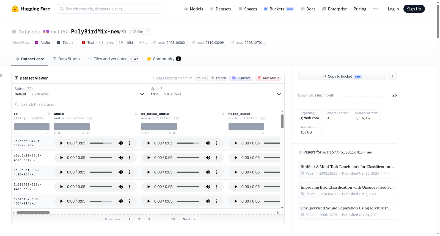The width and height of the screenshot is (440, 236).
Task: Click the Hugging Face logo icon
Action: (15, 9)
